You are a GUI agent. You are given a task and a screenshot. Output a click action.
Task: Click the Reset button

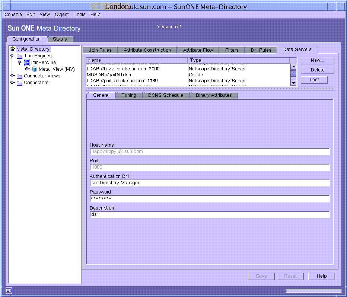coord(290,276)
